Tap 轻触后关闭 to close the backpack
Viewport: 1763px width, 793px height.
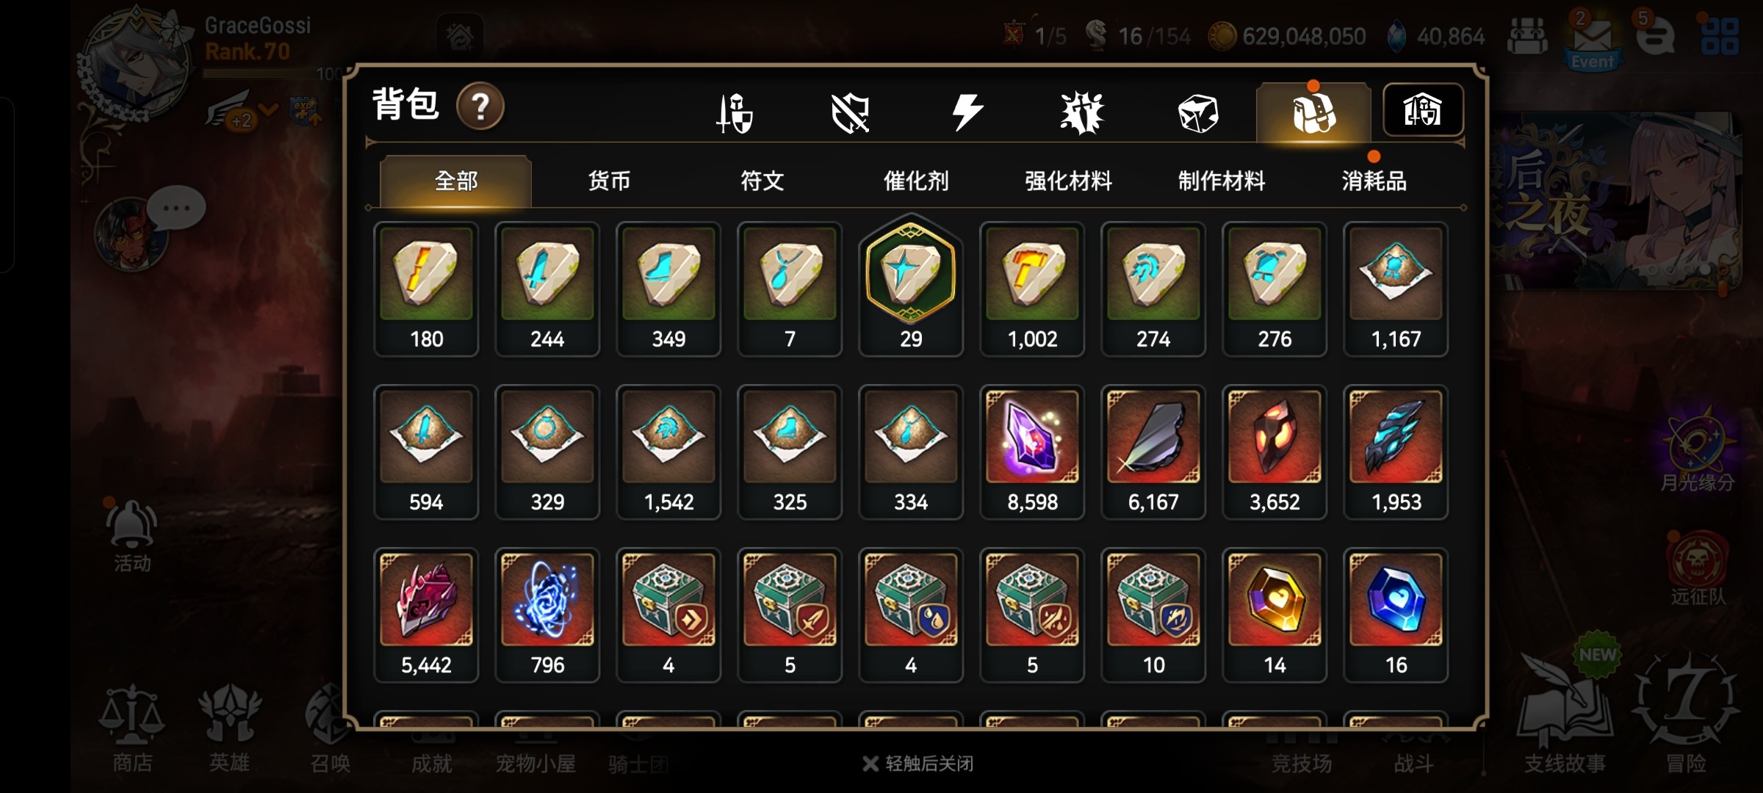(x=918, y=764)
